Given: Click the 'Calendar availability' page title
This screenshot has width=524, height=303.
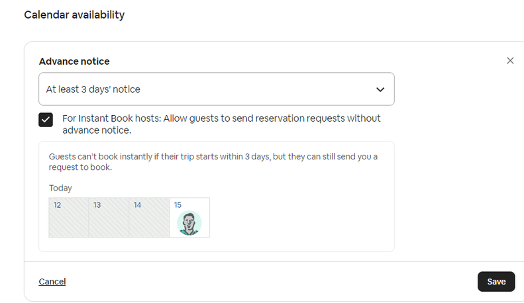Looking at the screenshot, I should 74,15.
